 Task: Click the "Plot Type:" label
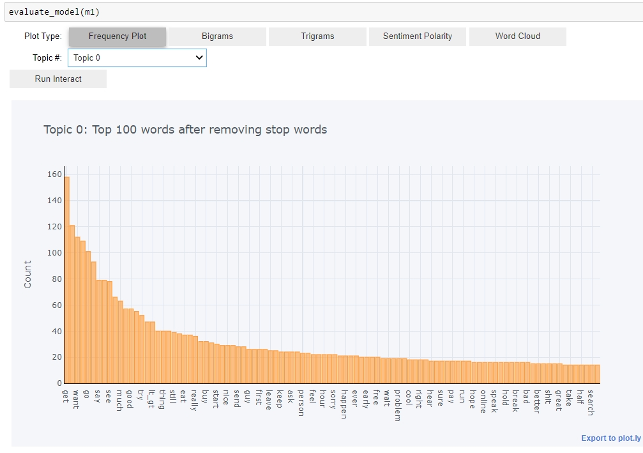click(x=43, y=36)
